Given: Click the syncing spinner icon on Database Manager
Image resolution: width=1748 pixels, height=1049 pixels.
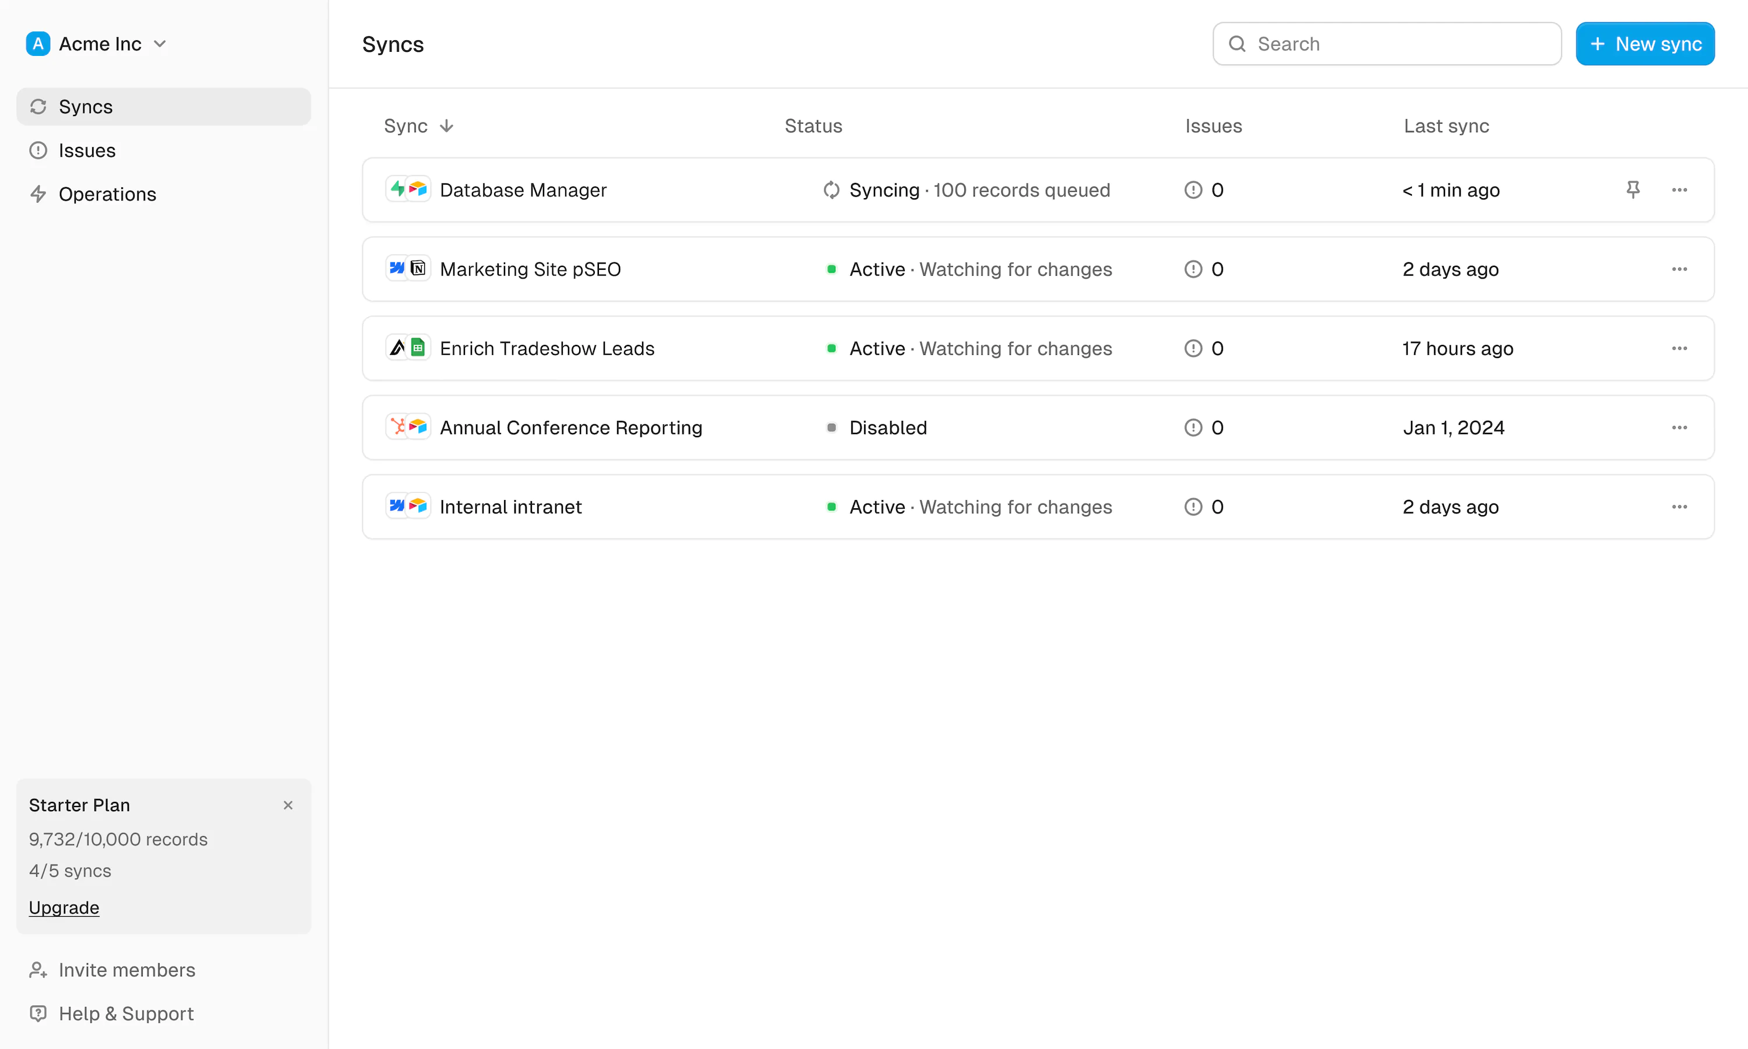Looking at the screenshot, I should (x=831, y=189).
